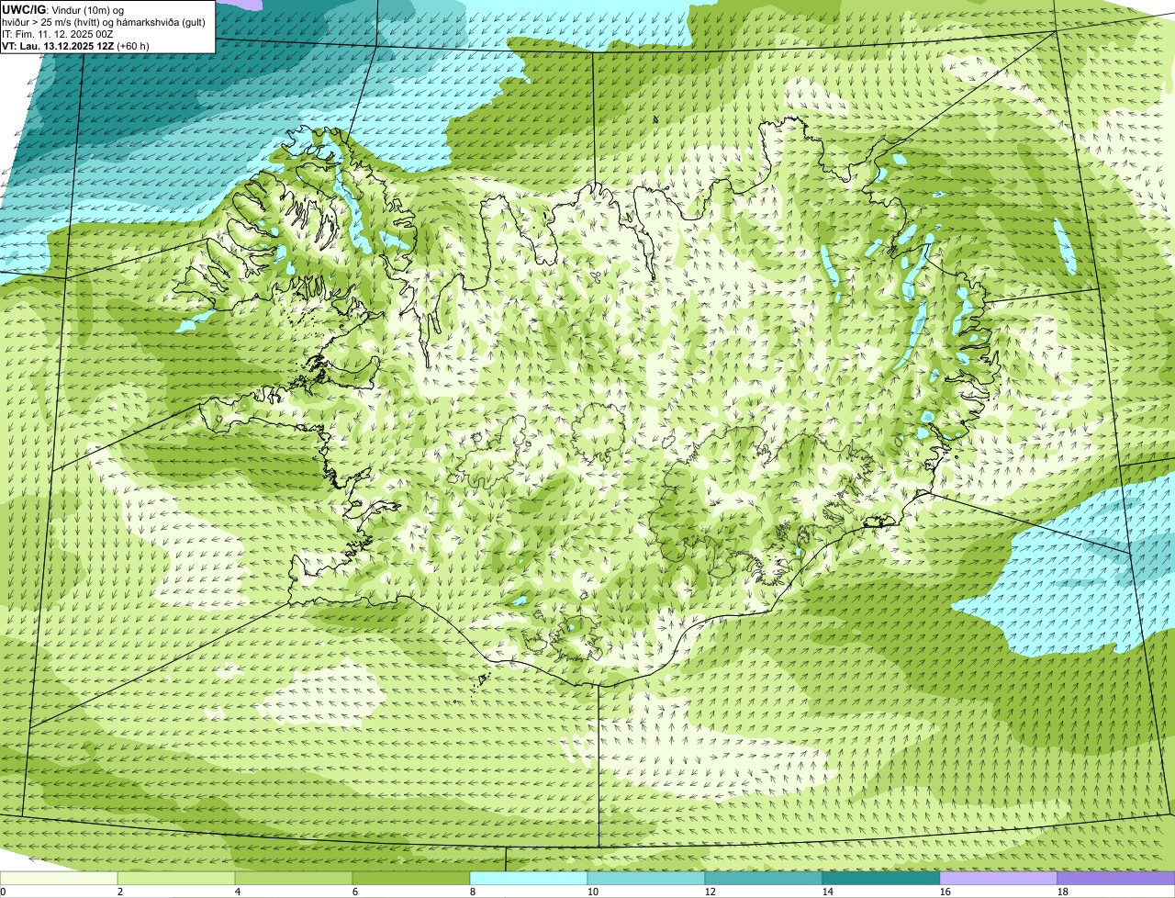The image size is (1175, 898).
Task: Click the legend tick label "18"
Action: (x=1063, y=892)
